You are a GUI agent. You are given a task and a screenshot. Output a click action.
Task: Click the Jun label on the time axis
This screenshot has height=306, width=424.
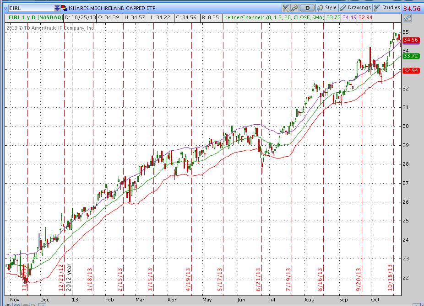[x=241, y=300]
